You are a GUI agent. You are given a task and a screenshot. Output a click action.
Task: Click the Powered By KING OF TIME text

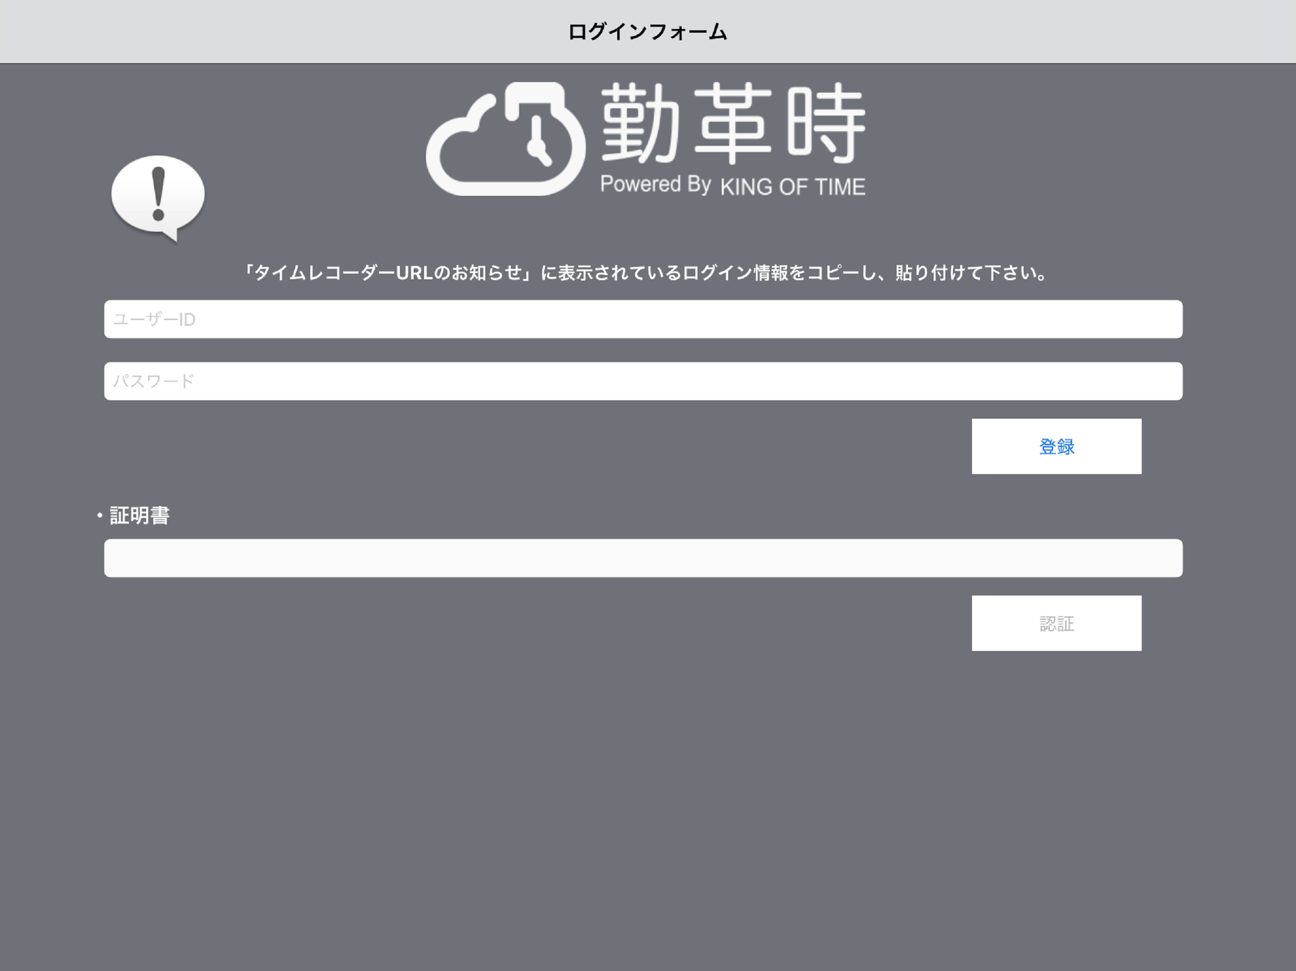pyautogui.click(x=733, y=185)
